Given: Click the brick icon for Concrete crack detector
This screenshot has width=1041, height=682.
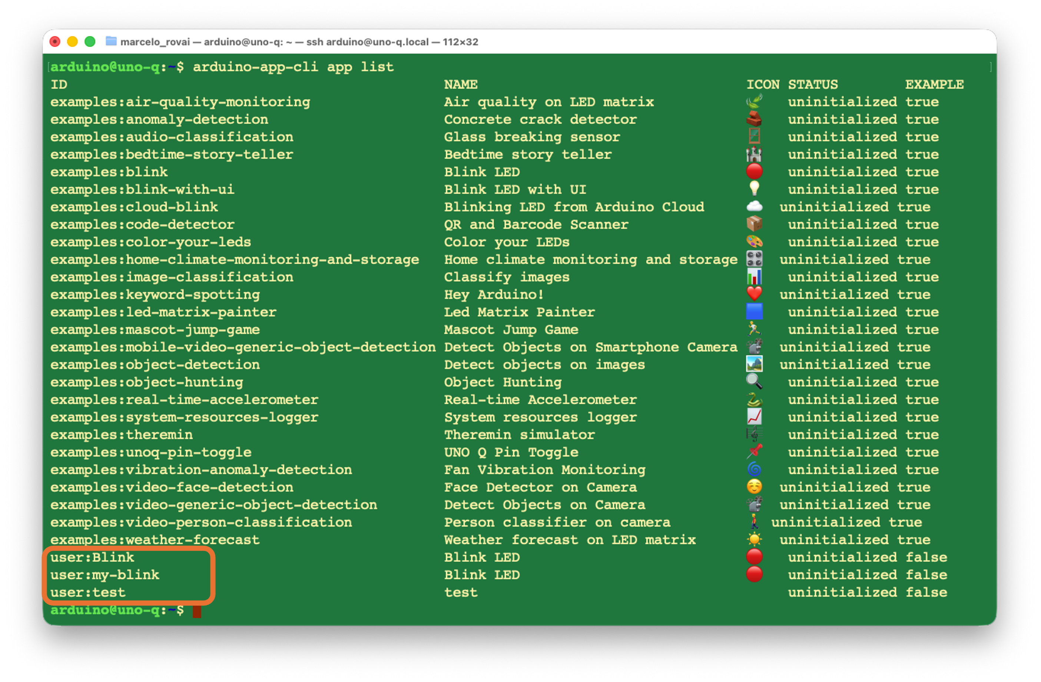Looking at the screenshot, I should tap(754, 119).
